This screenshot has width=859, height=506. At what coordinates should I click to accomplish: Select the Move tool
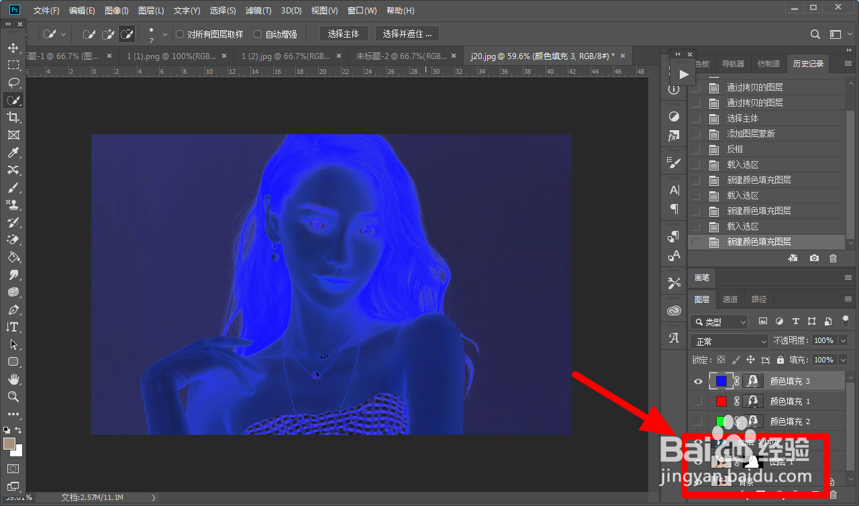13,48
